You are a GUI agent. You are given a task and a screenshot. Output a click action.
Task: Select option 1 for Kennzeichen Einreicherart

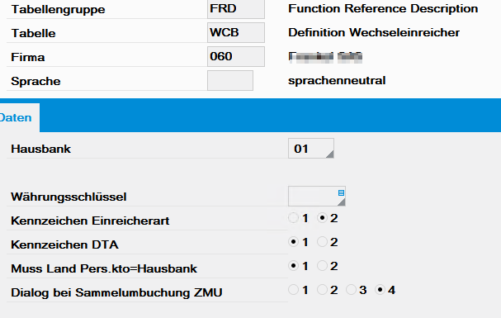click(293, 218)
